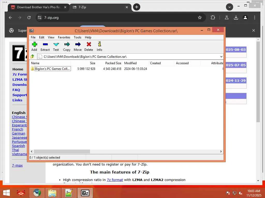Open the Help menu in 7-Zip
Screen dimensions: 265x198
tap(88, 37)
